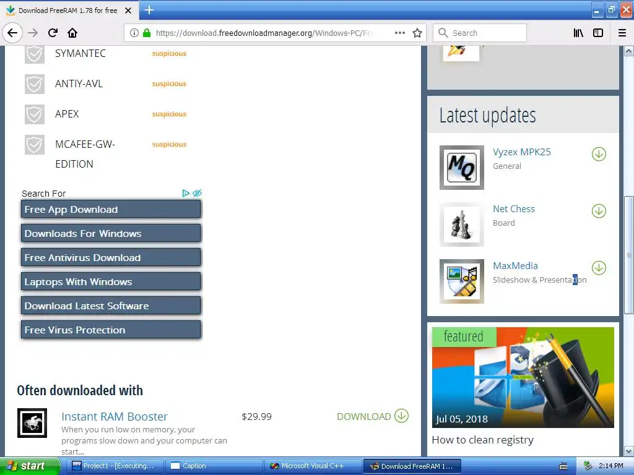This screenshot has width=634, height=475.
Task: Select the Download FreeRAM 1.78 tab
Action: pyautogui.click(x=68, y=11)
